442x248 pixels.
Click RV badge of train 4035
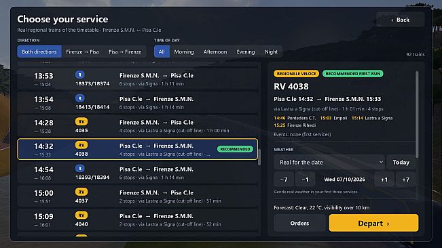(x=81, y=122)
